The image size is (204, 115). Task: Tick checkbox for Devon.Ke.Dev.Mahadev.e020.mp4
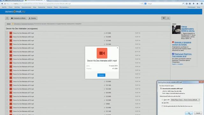tap(7, 104)
